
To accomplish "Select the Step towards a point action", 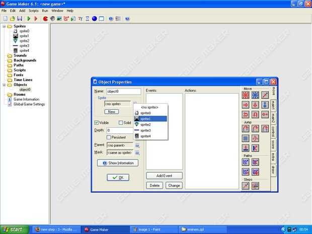I will (x=246, y=186).
